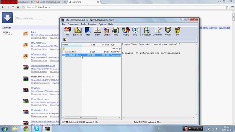Viewport: 235px width, 132px height.
Task: Click the RU language indicator in the taskbar
Action: pos(159,128)
